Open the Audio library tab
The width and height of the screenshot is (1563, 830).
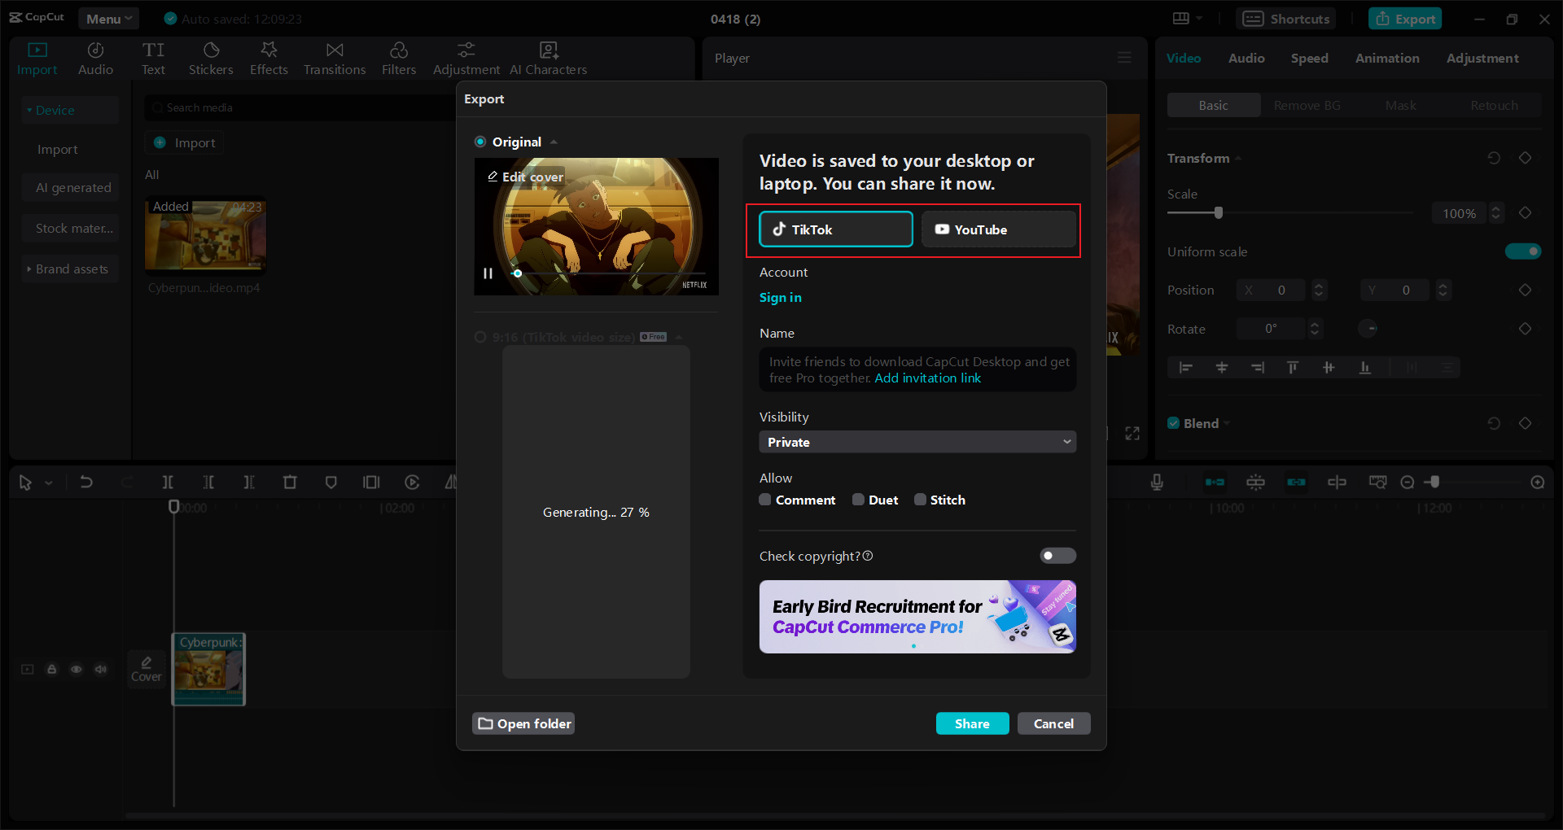[95, 59]
